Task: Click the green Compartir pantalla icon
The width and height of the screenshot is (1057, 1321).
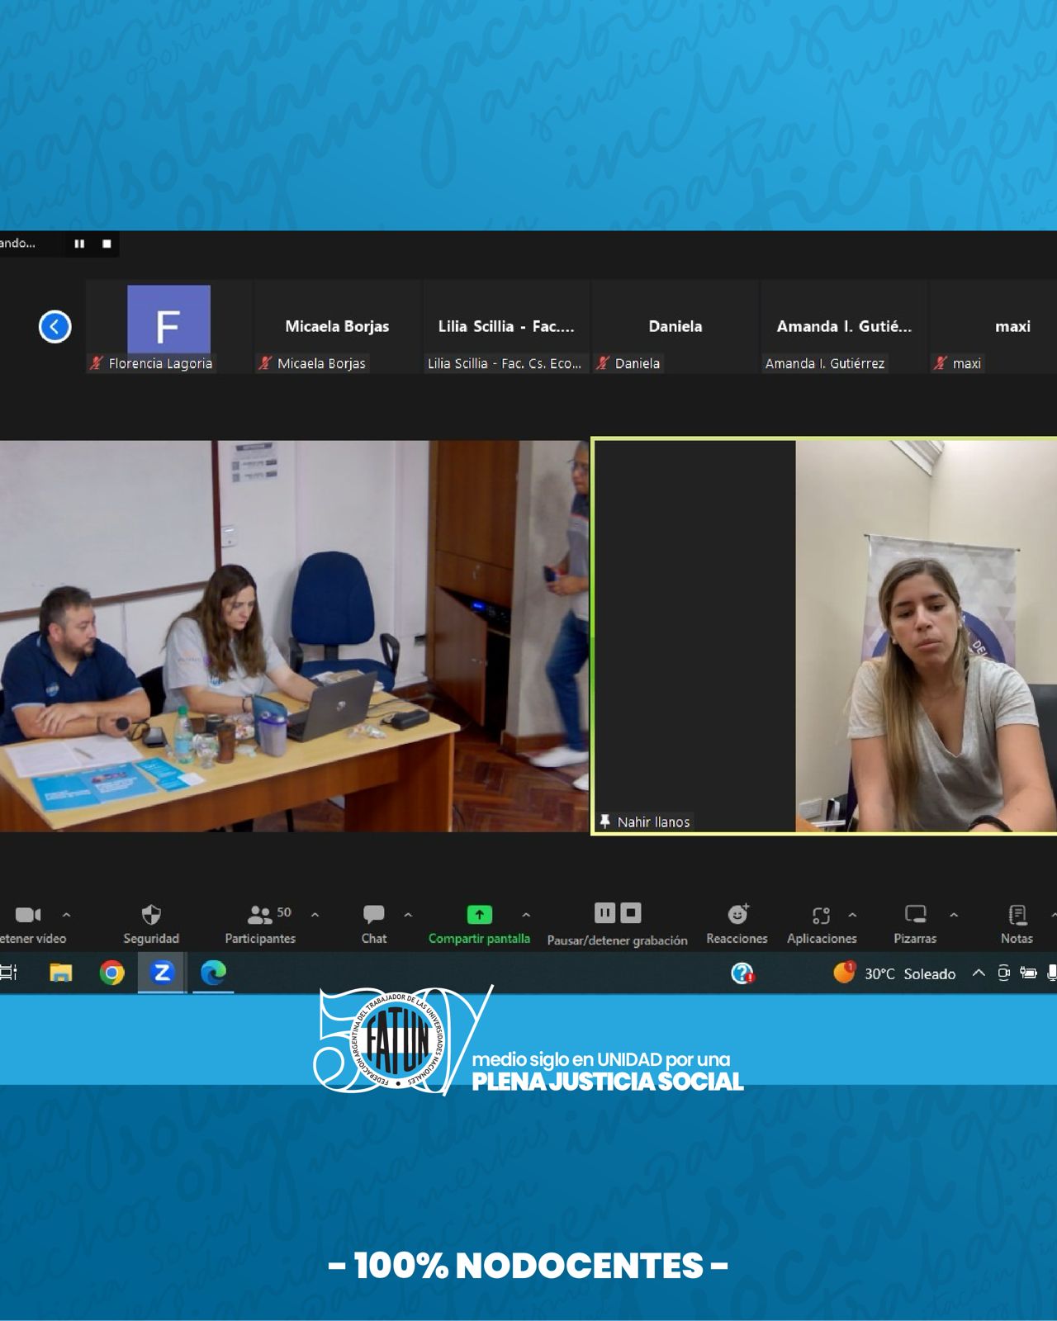Action: coord(479,915)
